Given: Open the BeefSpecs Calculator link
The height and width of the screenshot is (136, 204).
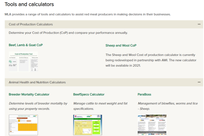Looking at the screenshot, I should coord(89,94).
